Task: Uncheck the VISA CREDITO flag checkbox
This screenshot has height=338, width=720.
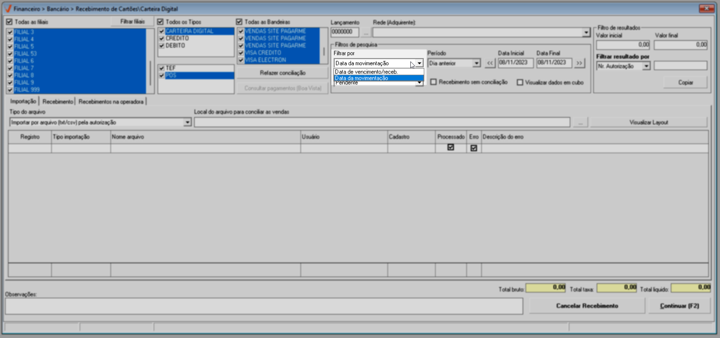Action: click(241, 53)
